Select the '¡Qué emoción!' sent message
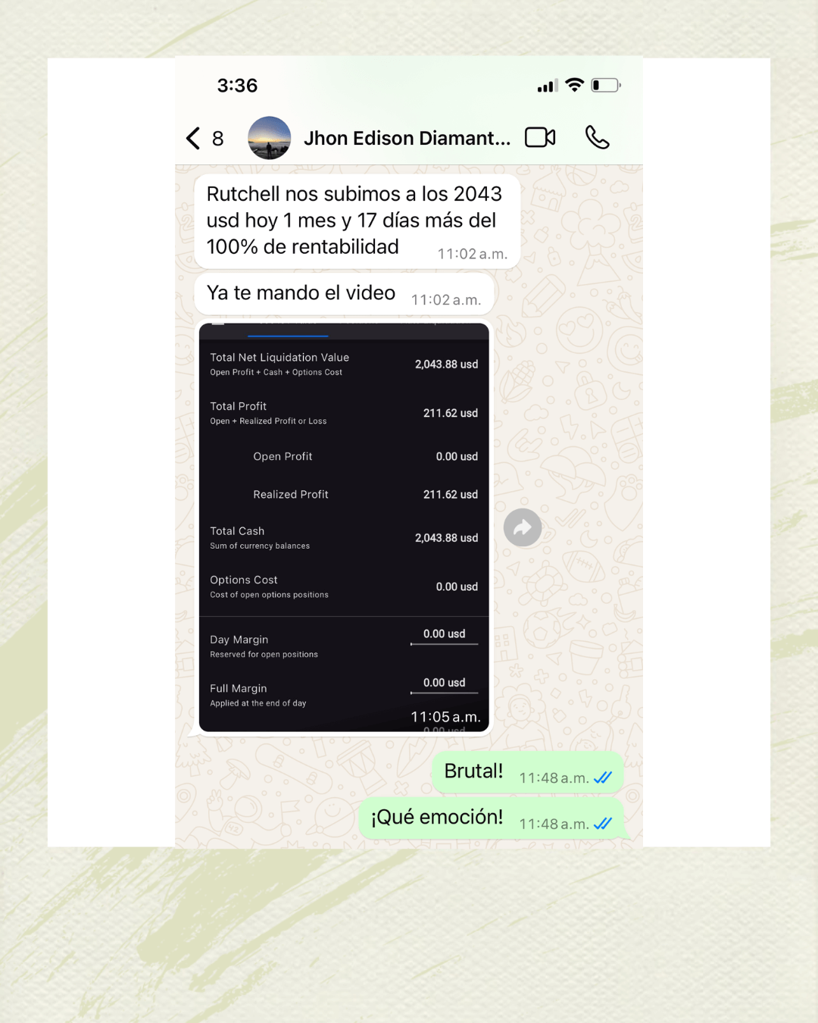Screen dimensions: 818x1023 [492, 818]
